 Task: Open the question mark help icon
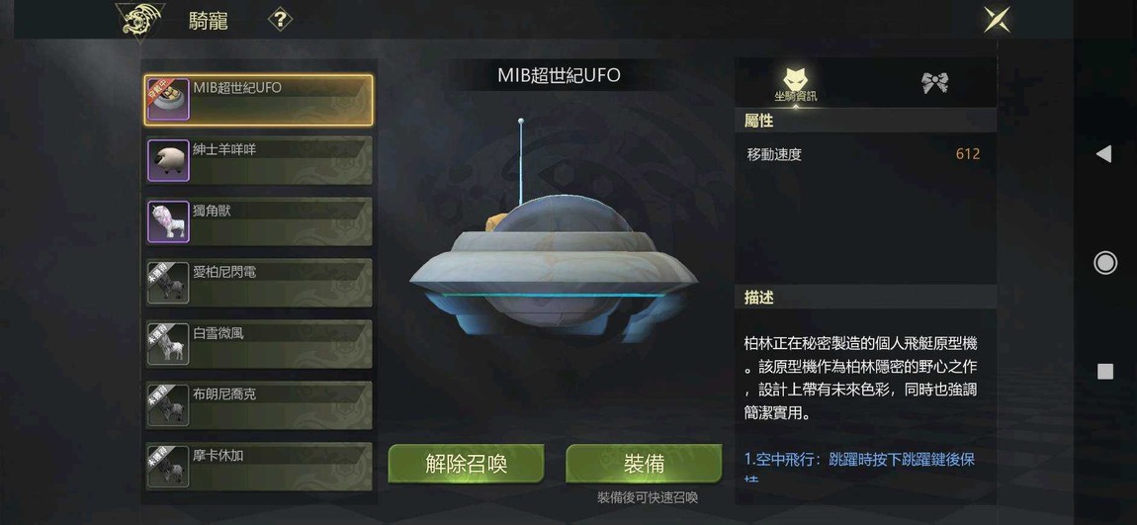point(280,20)
